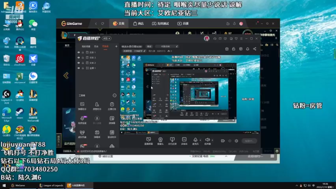The width and height of the screenshot is (336, 189).
Task: Click the share icon in 直播伴侣 toolbar
Action: (x=255, y=49)
